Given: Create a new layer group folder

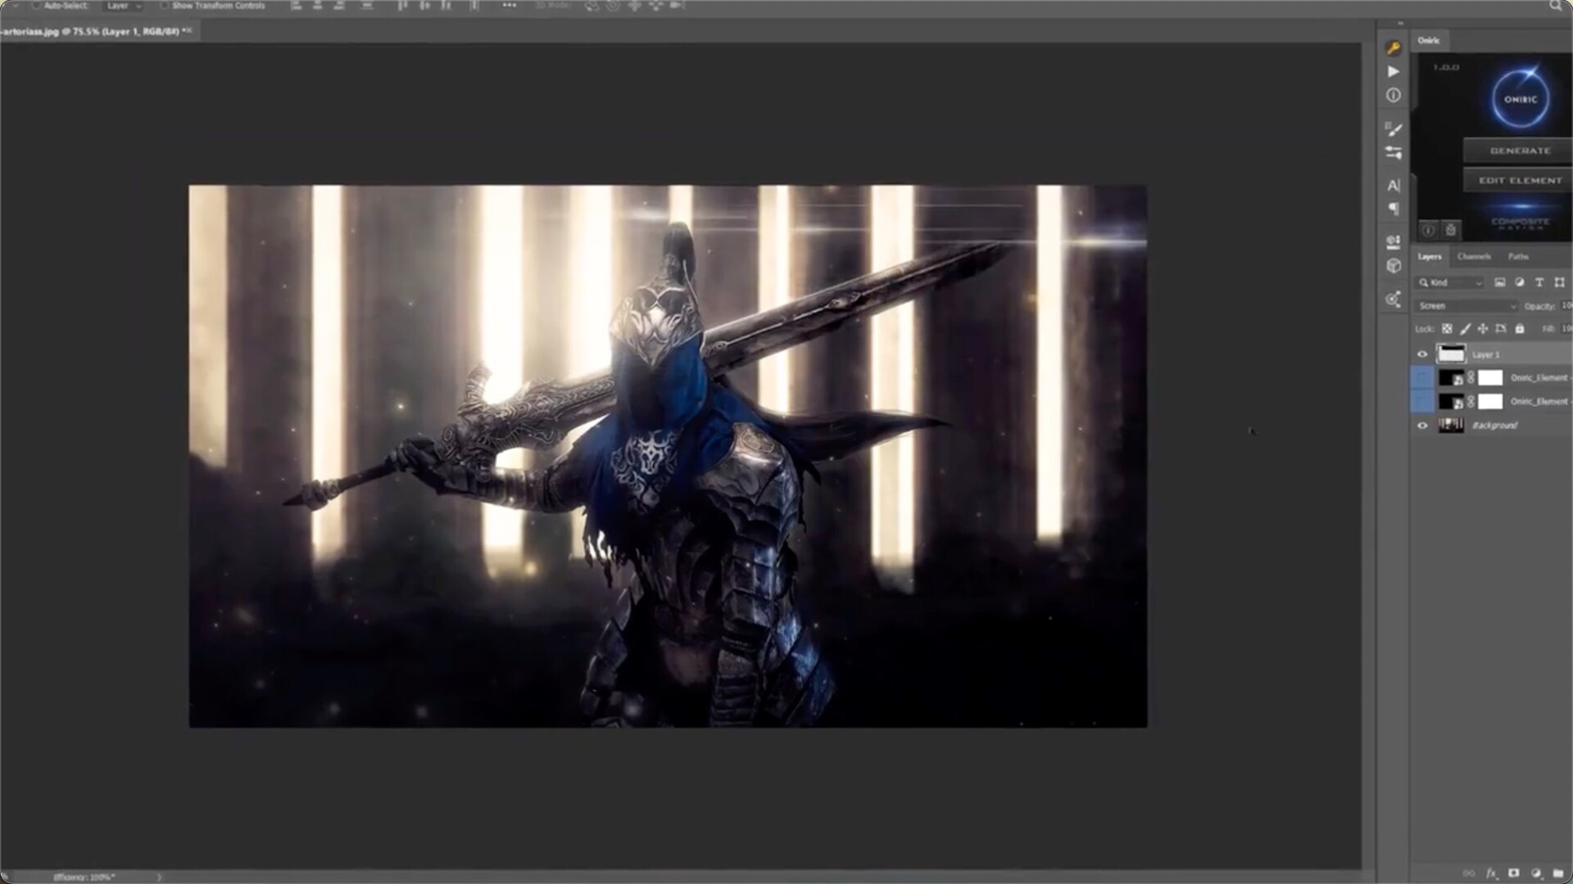Looking at the screenshot, I should (1557, 873).
